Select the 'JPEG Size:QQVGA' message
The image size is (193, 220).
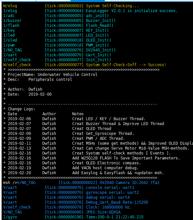pos(103,212)
